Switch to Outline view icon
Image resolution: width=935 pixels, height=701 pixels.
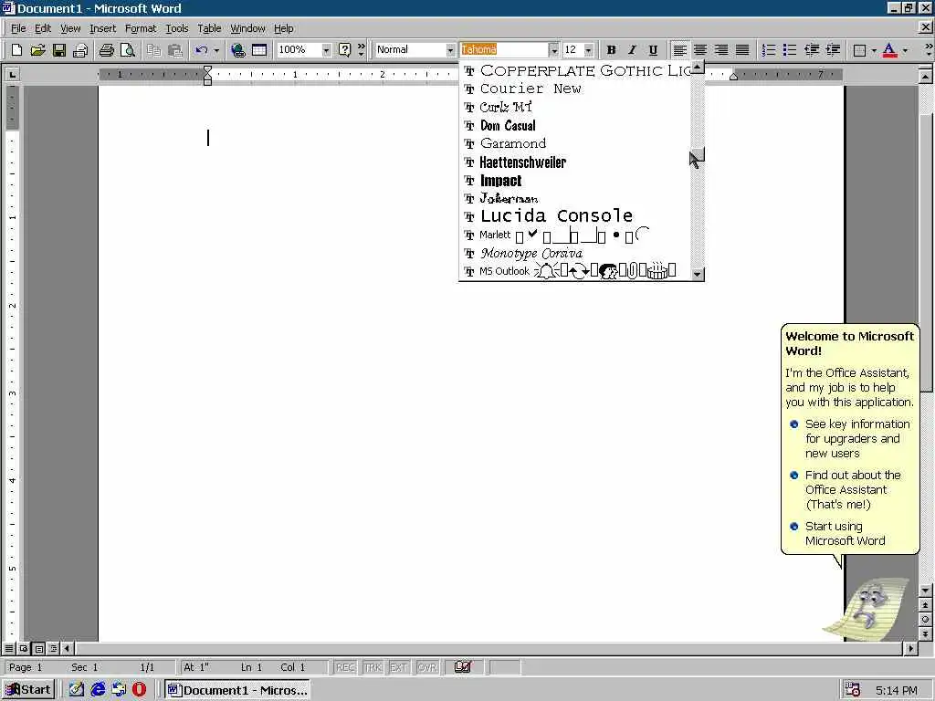point(53,648)
